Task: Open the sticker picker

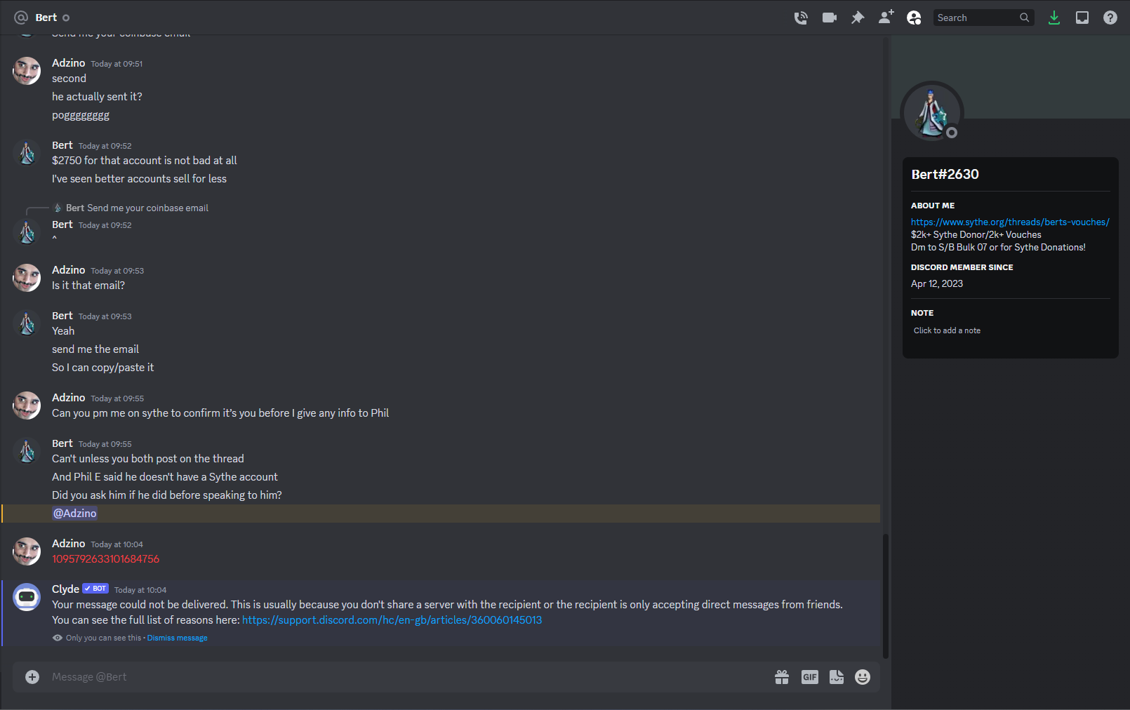Action: click(837, 677)
